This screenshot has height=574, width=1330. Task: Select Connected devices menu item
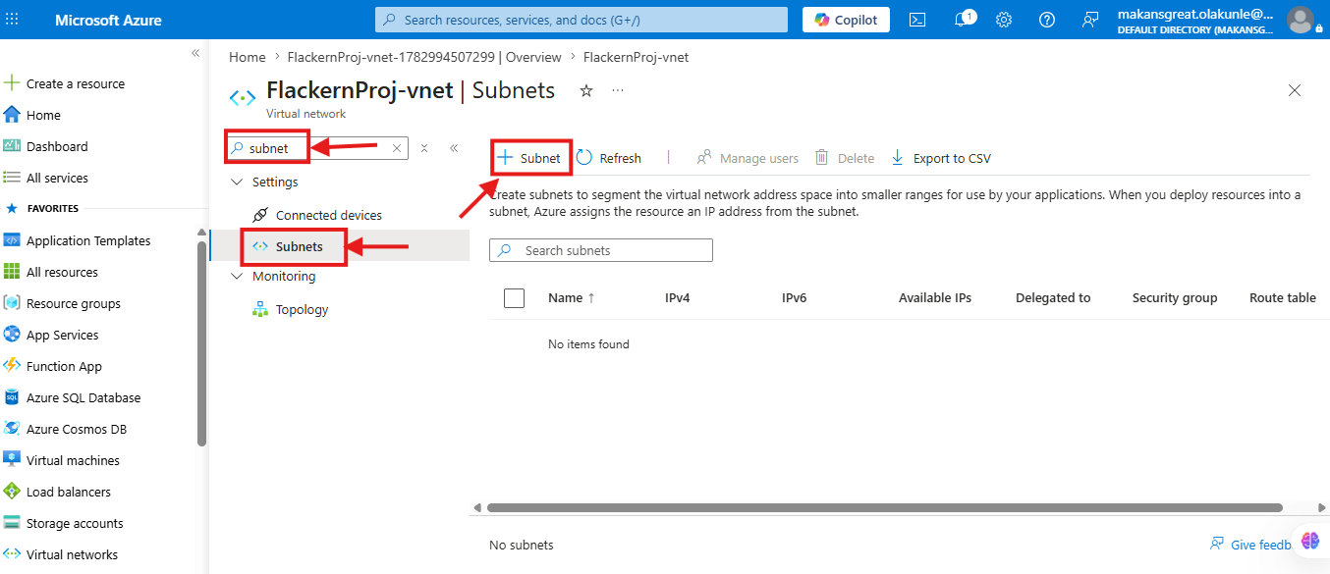coord(328,215)
